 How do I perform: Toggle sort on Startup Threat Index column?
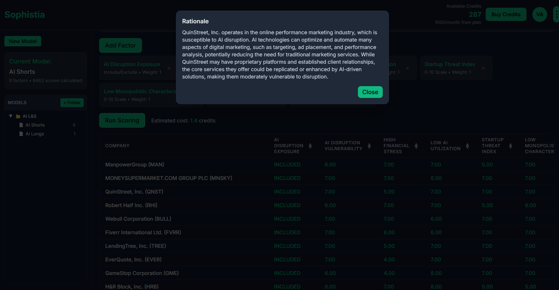pyautogui.click(x=510, y=145)
